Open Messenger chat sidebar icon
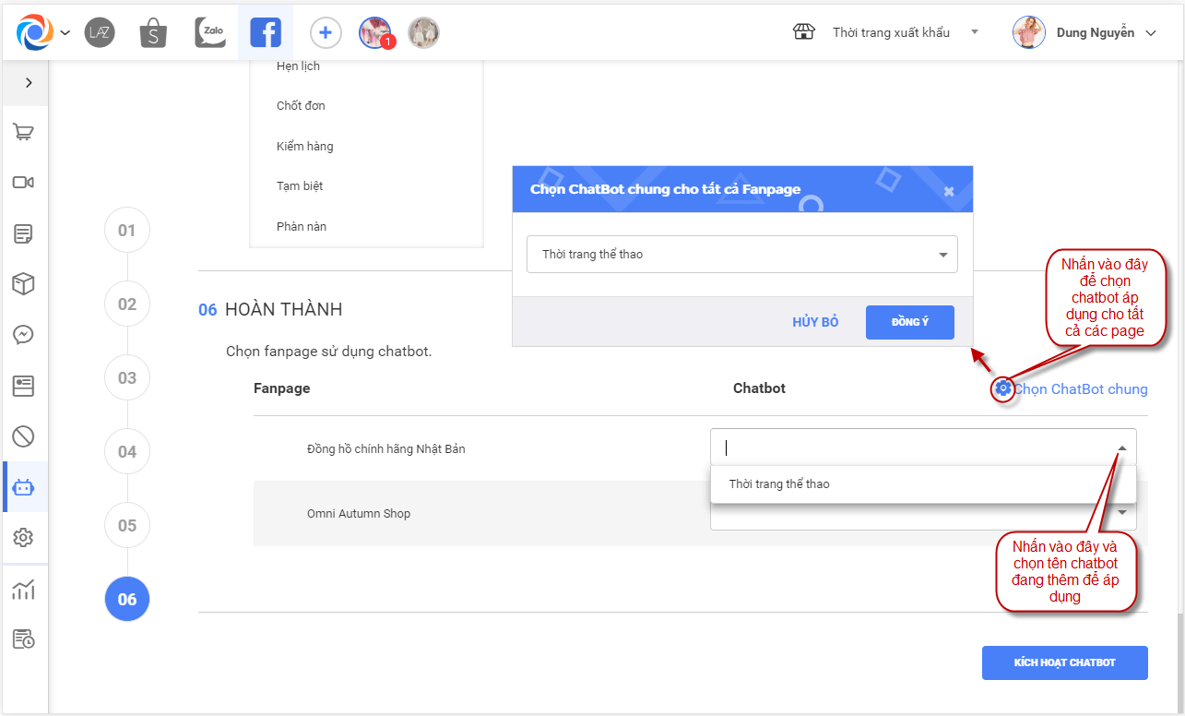1185x716 pixels. 24,334
